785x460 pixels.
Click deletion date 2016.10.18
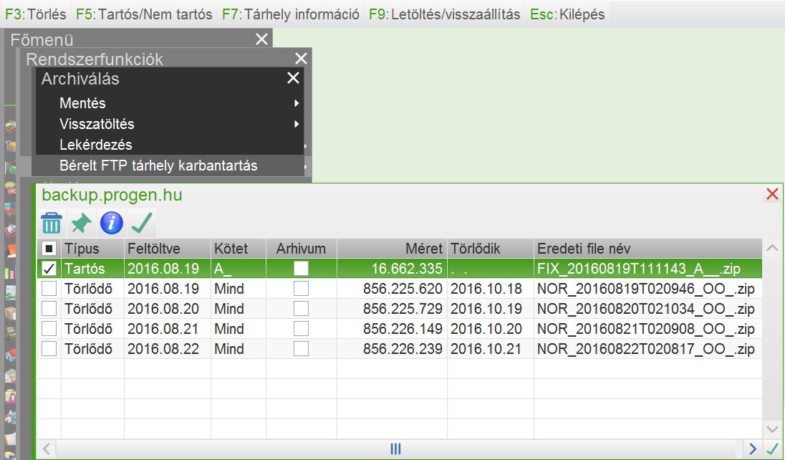click(x=486, y=289)
